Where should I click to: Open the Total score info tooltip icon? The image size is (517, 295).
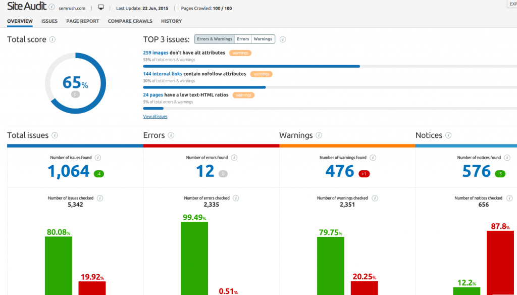54,39
